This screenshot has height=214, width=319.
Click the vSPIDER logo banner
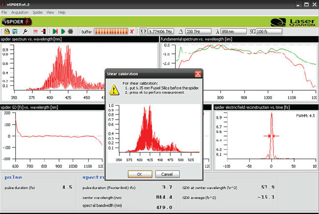pyautogui.click(x=18, y=21)
